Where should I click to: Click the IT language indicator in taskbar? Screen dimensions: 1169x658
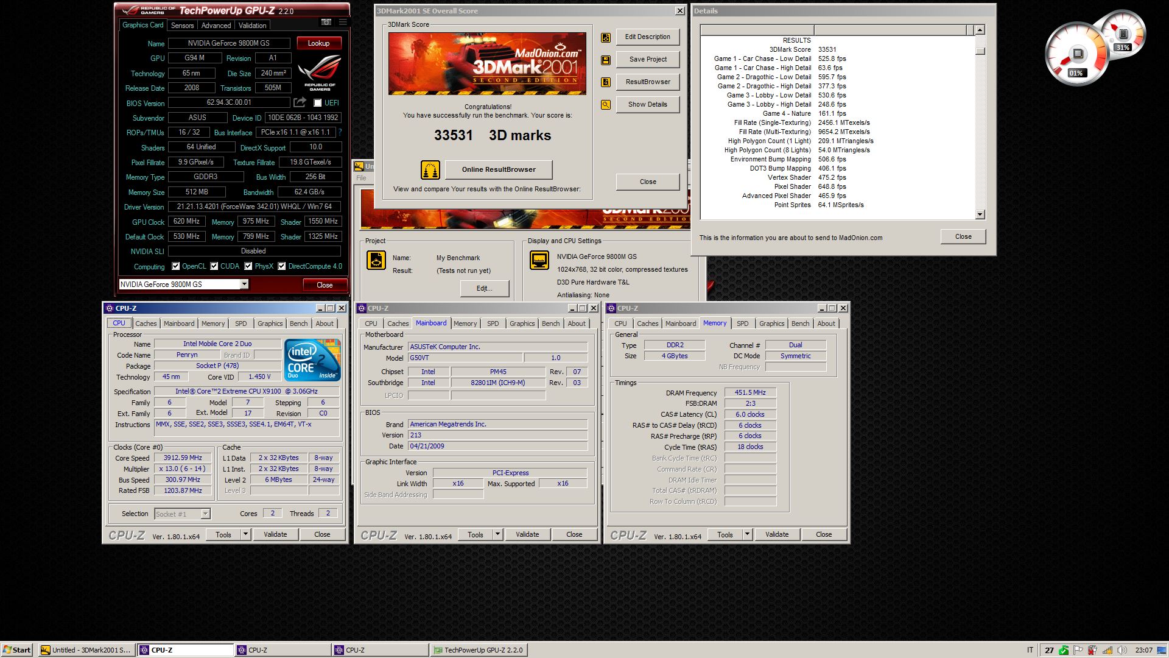click(x=1030, y=650)
